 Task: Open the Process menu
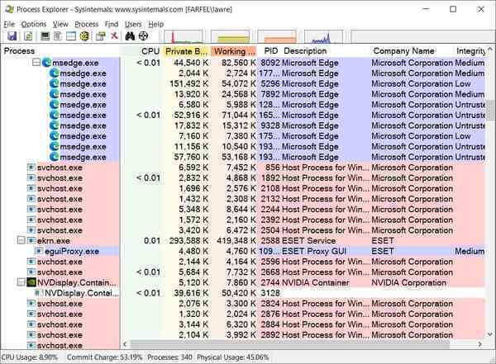pyautogui.click(x=86, y=24)
